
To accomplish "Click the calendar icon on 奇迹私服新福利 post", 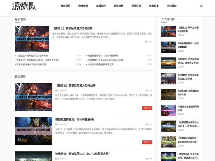I will point(56,124).
